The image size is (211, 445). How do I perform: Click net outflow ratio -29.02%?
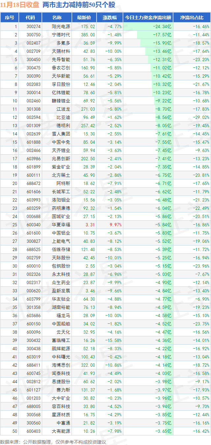[201, 117]
